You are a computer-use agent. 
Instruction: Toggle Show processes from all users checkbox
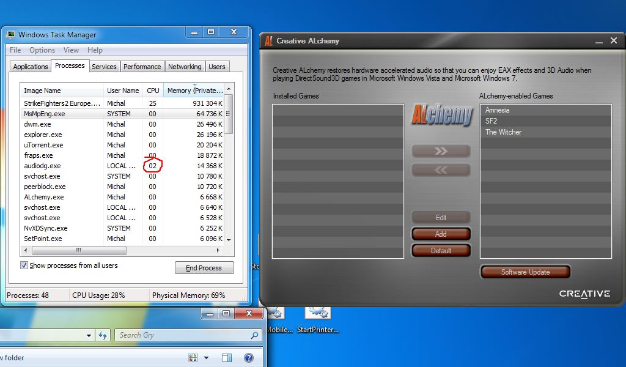[24, 265]
